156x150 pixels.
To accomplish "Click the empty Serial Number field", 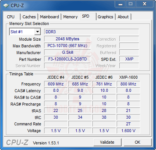I will pos(67,66).
